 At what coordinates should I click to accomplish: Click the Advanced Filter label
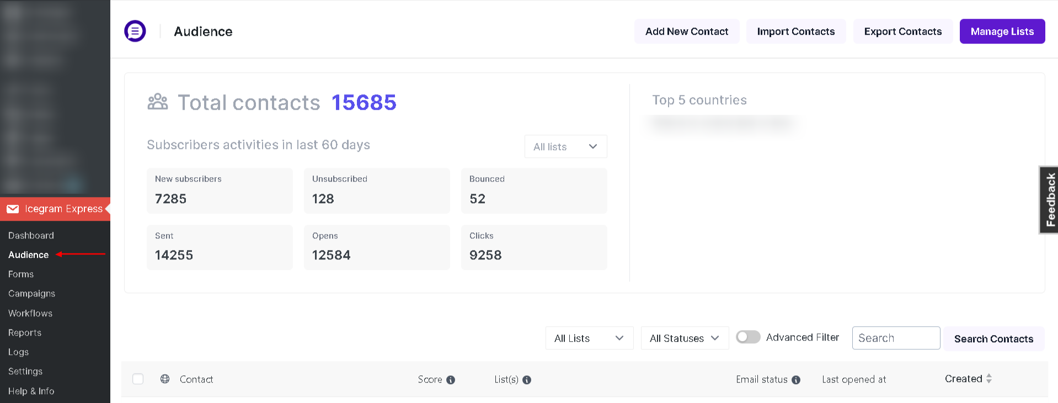click(x=803, y=337)
